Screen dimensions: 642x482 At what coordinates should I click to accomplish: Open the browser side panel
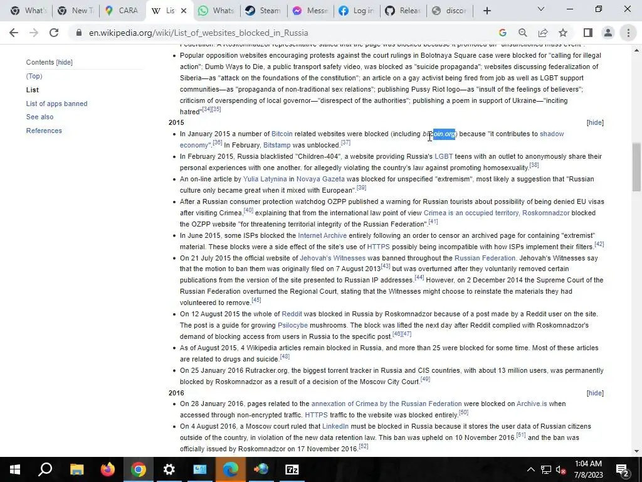coord(588,33)
